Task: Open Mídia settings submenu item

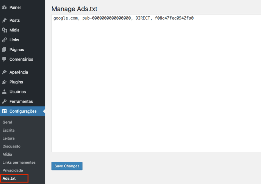Action: (x=7, y=154)
